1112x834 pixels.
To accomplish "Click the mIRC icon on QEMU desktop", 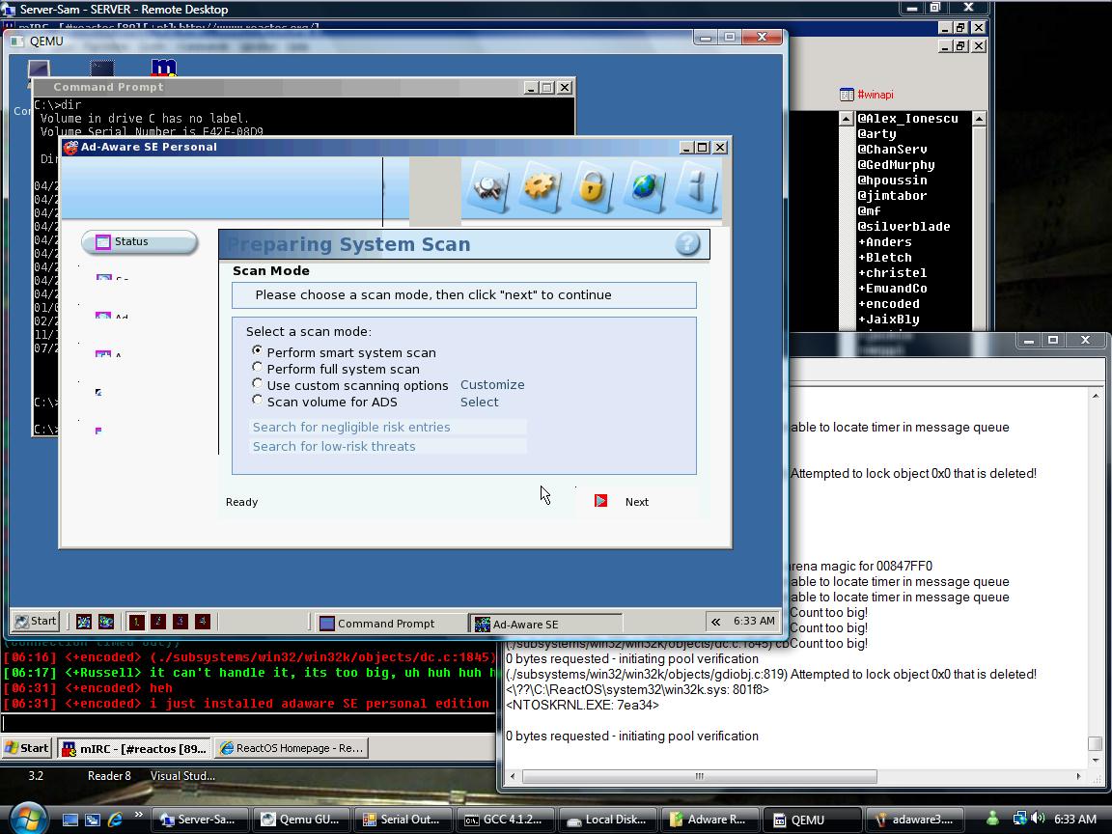I will (164, 69).
